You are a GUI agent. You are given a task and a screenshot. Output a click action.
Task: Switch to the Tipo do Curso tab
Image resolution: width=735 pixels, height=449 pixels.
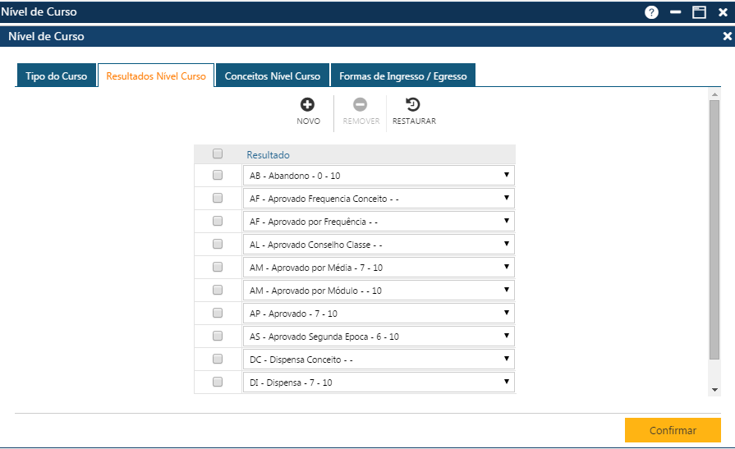click(56, 76)
